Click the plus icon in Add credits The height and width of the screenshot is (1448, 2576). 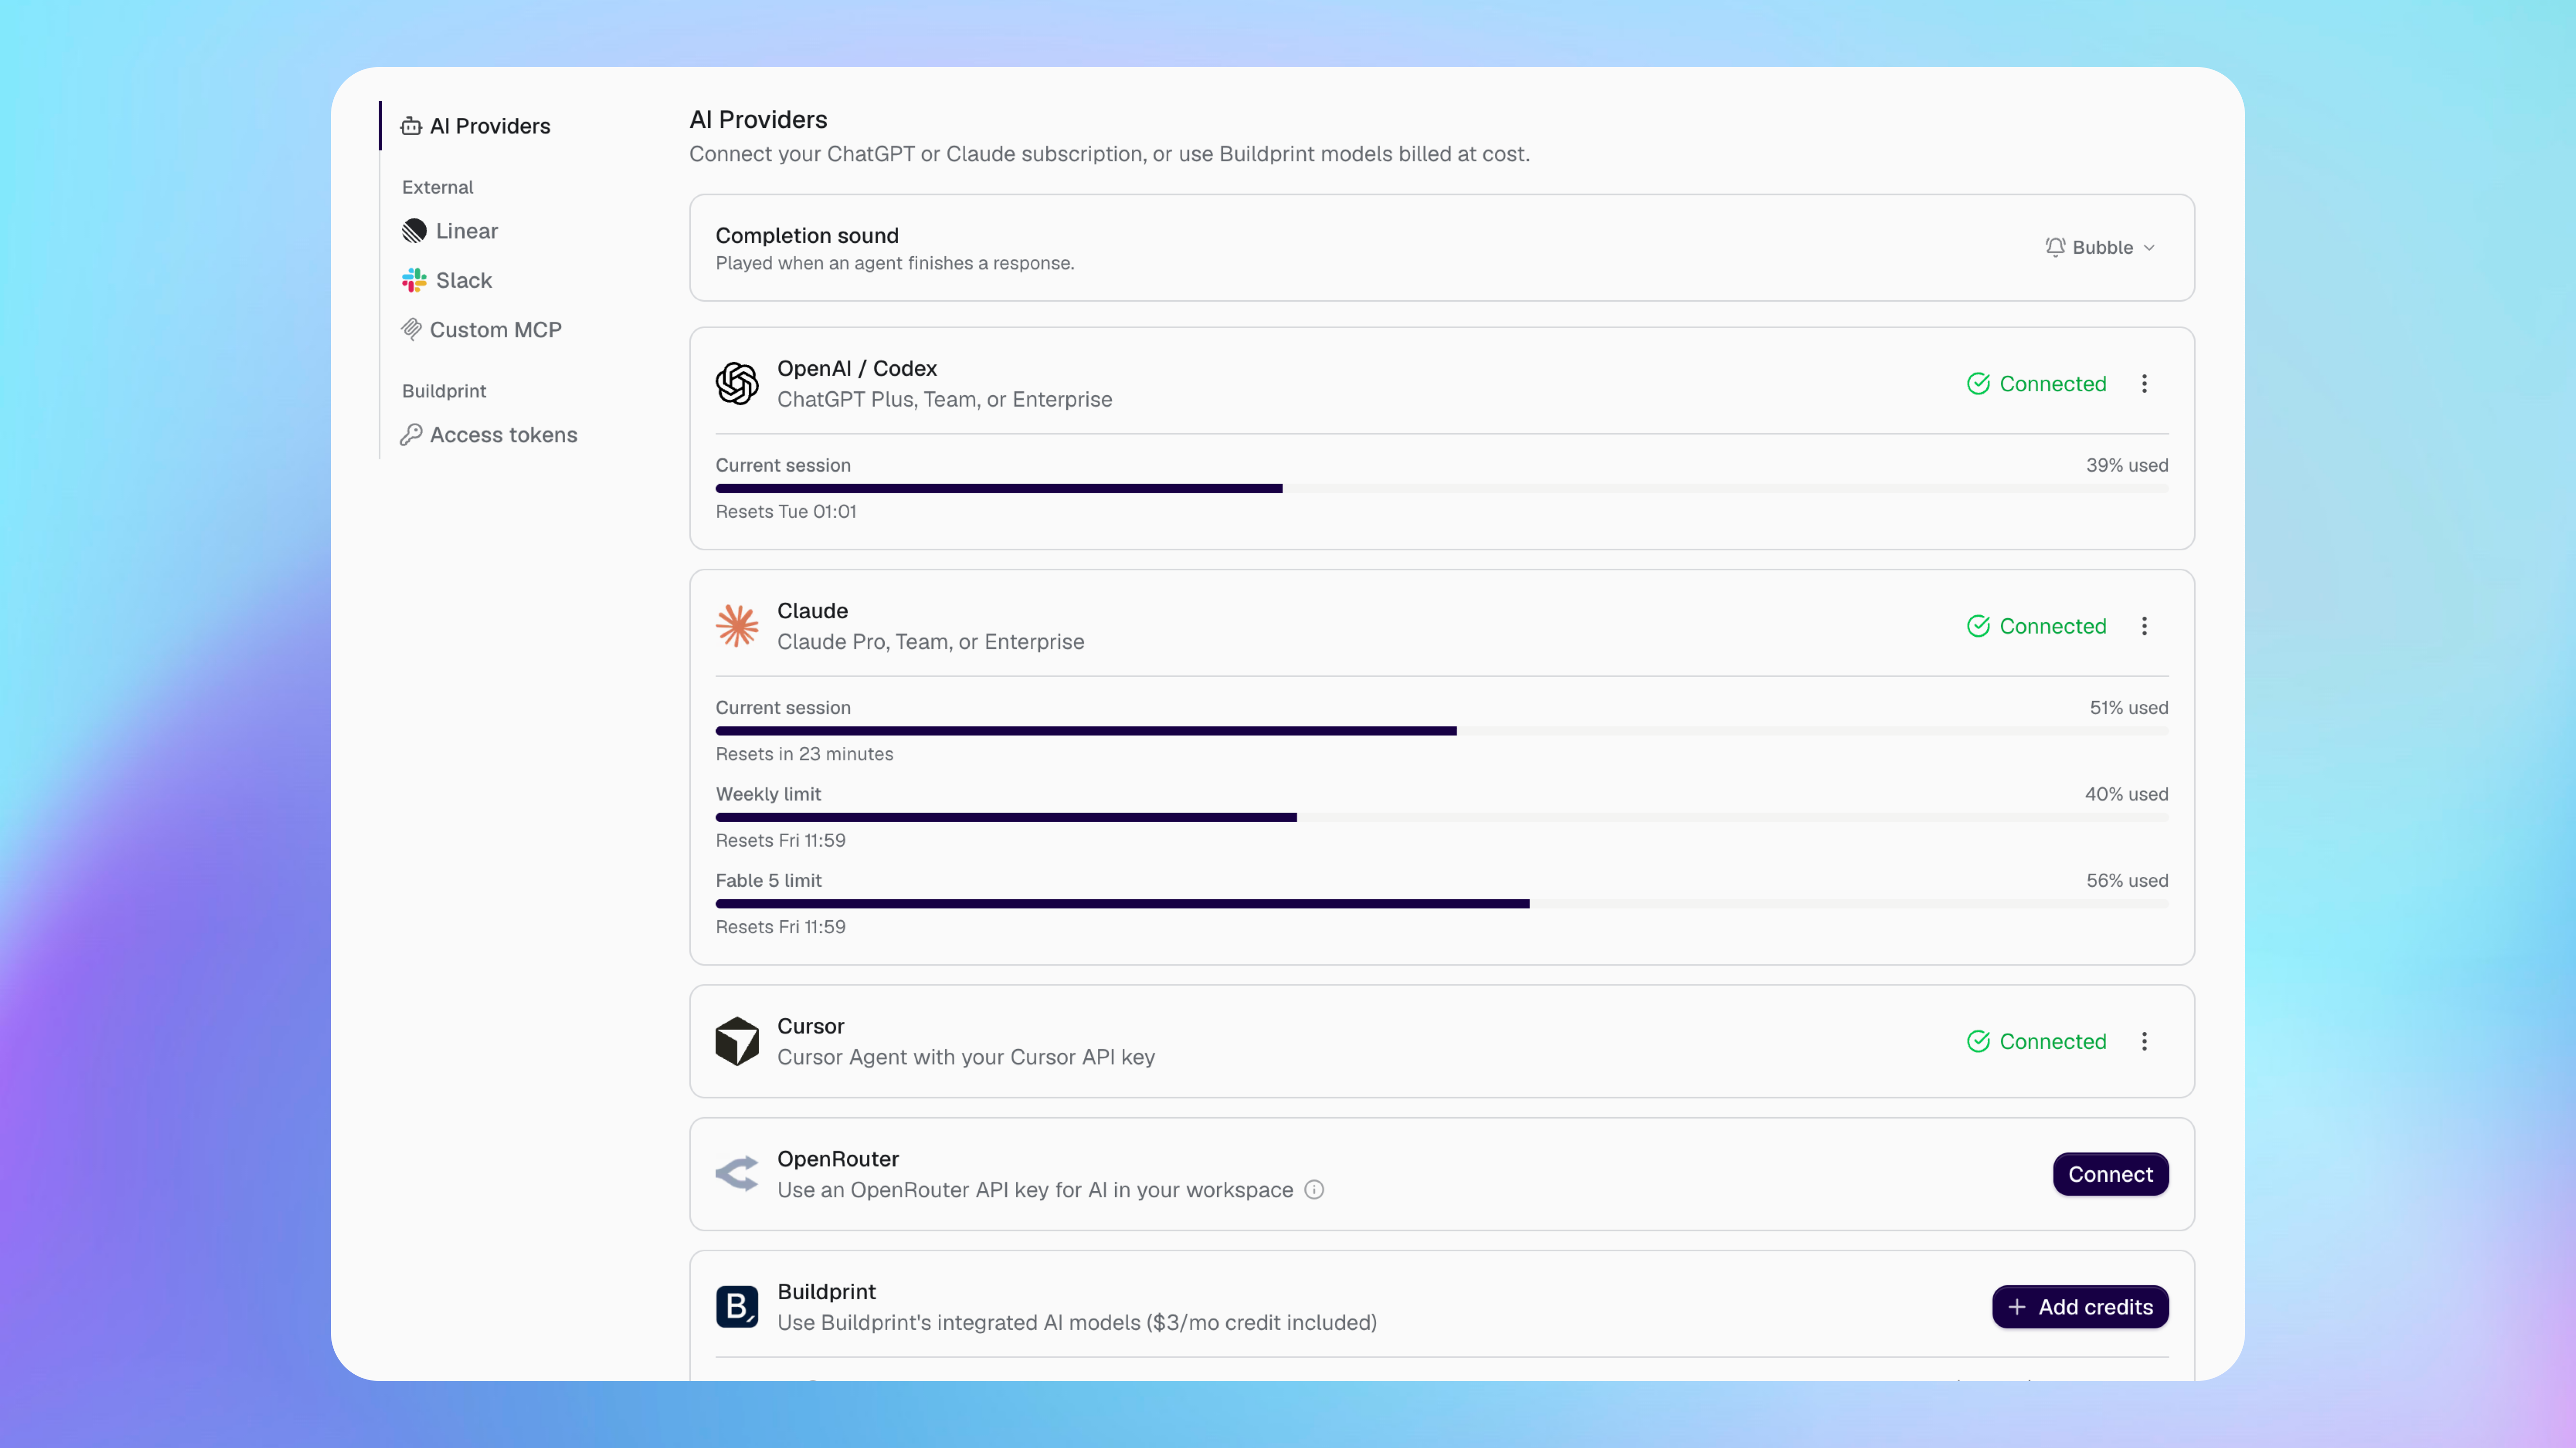(2017, 1307)
